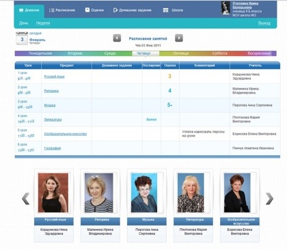Click the calendar icon showing today's date
Image resolution: width=287 pixels, height=250 pixels.
click(22, 39)
